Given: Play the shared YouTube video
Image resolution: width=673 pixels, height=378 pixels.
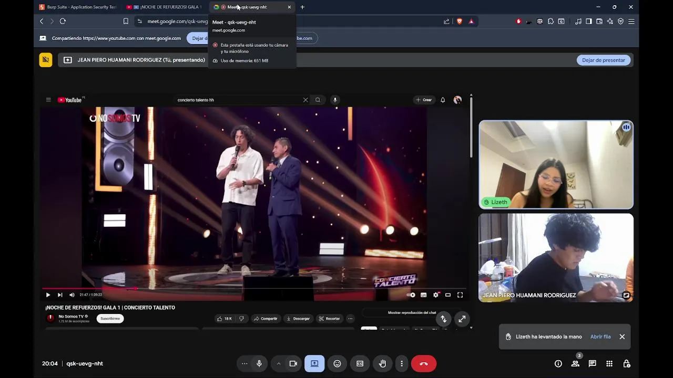Looking at the screenshot, I should pos(48,295).
